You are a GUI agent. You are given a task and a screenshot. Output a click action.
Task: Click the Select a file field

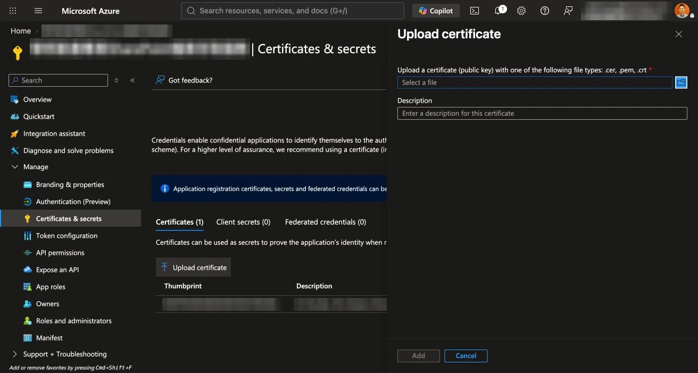[535, 82]
